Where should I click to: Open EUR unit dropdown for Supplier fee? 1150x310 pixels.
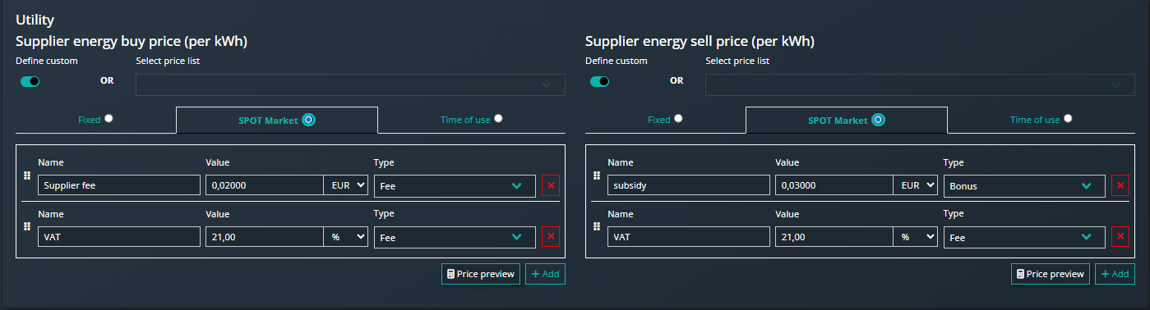345,185
